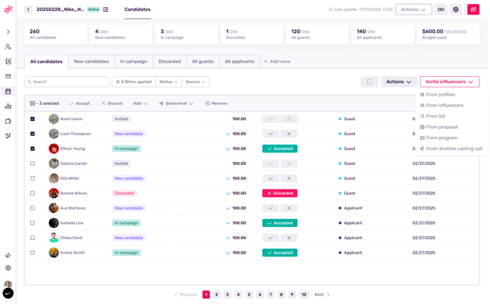Expand the Send email dropdown

pyautogui.click(x=176, y=103)
